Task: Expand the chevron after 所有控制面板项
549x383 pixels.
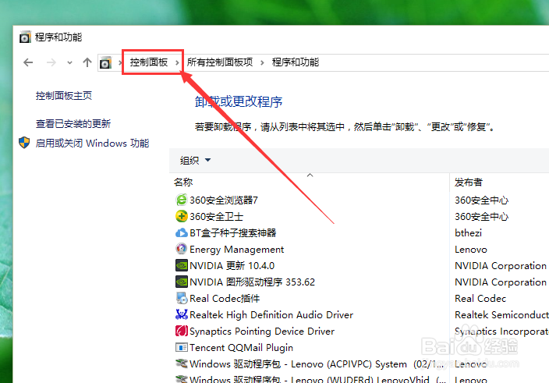Action: pos(262,62)
